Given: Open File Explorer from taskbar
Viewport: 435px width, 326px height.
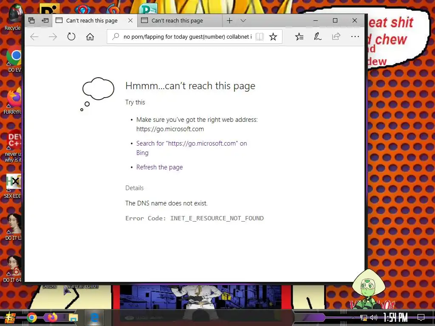Looking at the screenshot, I should coord(73,318).
